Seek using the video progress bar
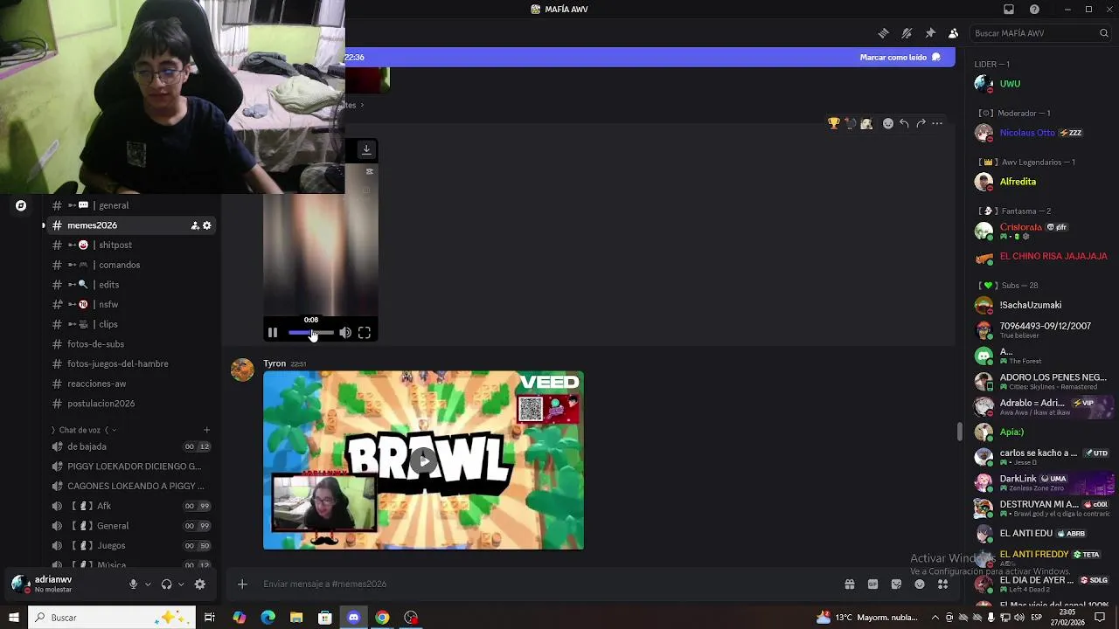The image size is (1119, 629). [x=310, y=333]
